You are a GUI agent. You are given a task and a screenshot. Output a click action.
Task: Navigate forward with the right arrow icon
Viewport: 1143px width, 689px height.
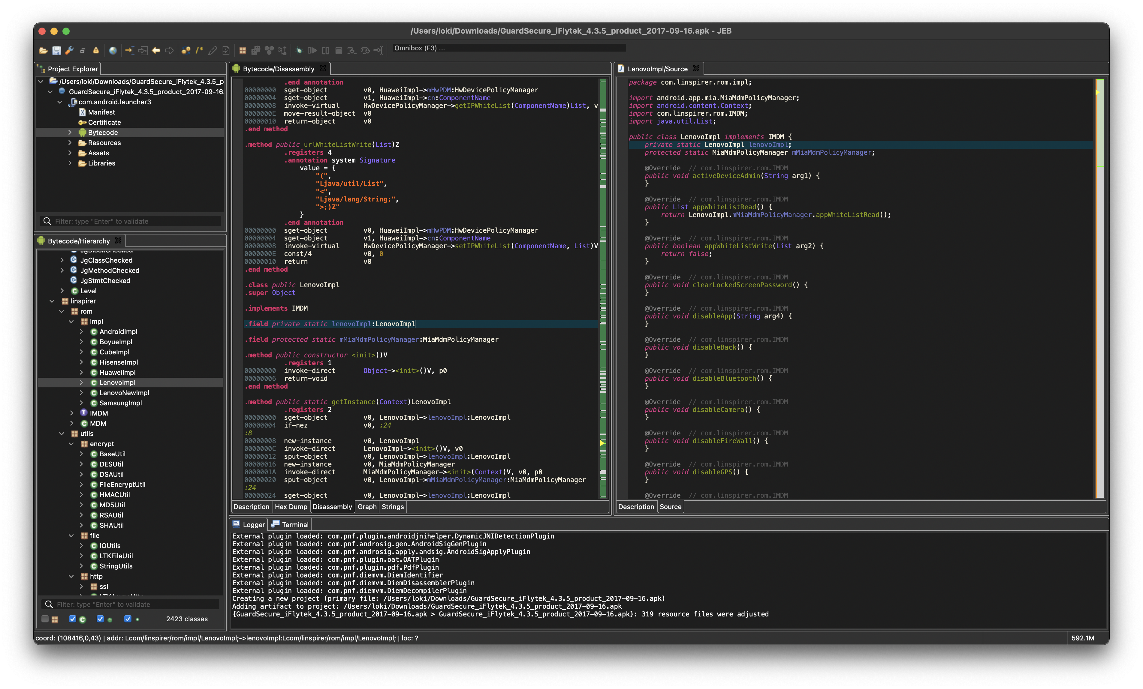click(169, 50)
